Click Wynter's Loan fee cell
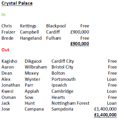Viewport: 118px width, 119px height. [112, 79]
